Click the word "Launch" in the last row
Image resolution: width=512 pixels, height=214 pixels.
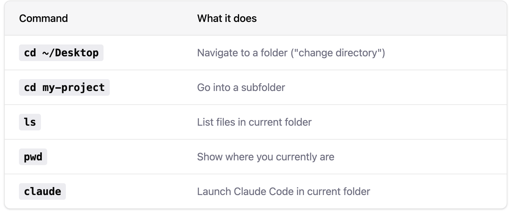[x=214, y=191]
